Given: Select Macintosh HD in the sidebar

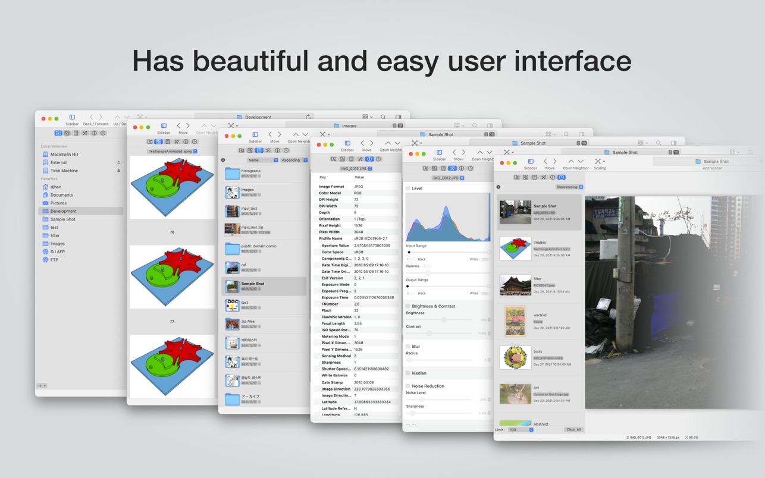Looking at the screenshot, I should point(64,154).
